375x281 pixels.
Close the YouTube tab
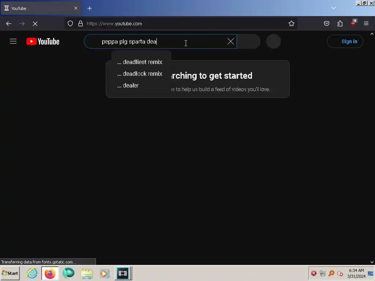76,8
